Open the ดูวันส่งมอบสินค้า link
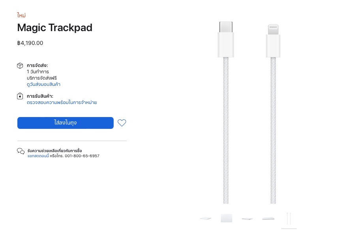337x238 pixels. (x=43, y=84)
